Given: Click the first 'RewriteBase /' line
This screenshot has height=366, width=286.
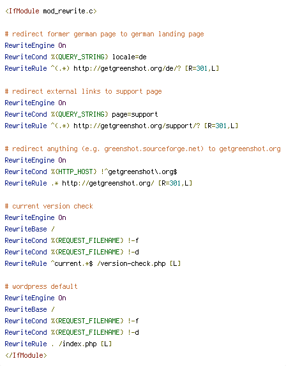Looking at the screenshot, I should 29,229.
